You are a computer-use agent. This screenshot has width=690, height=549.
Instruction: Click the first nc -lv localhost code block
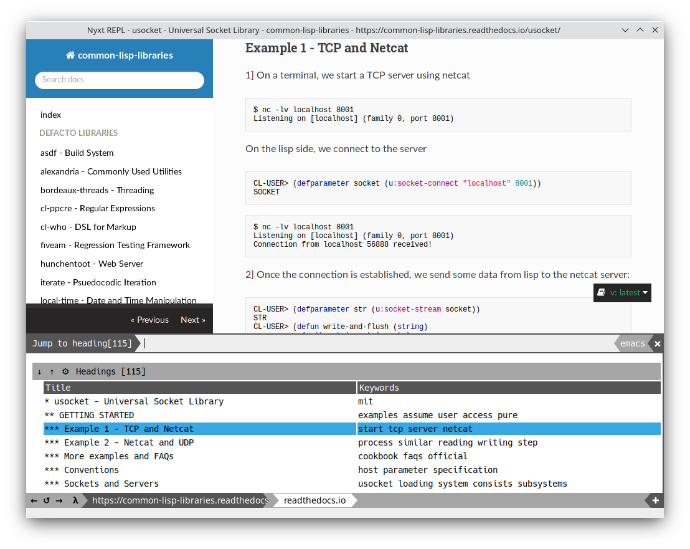[x=438, y=115]
